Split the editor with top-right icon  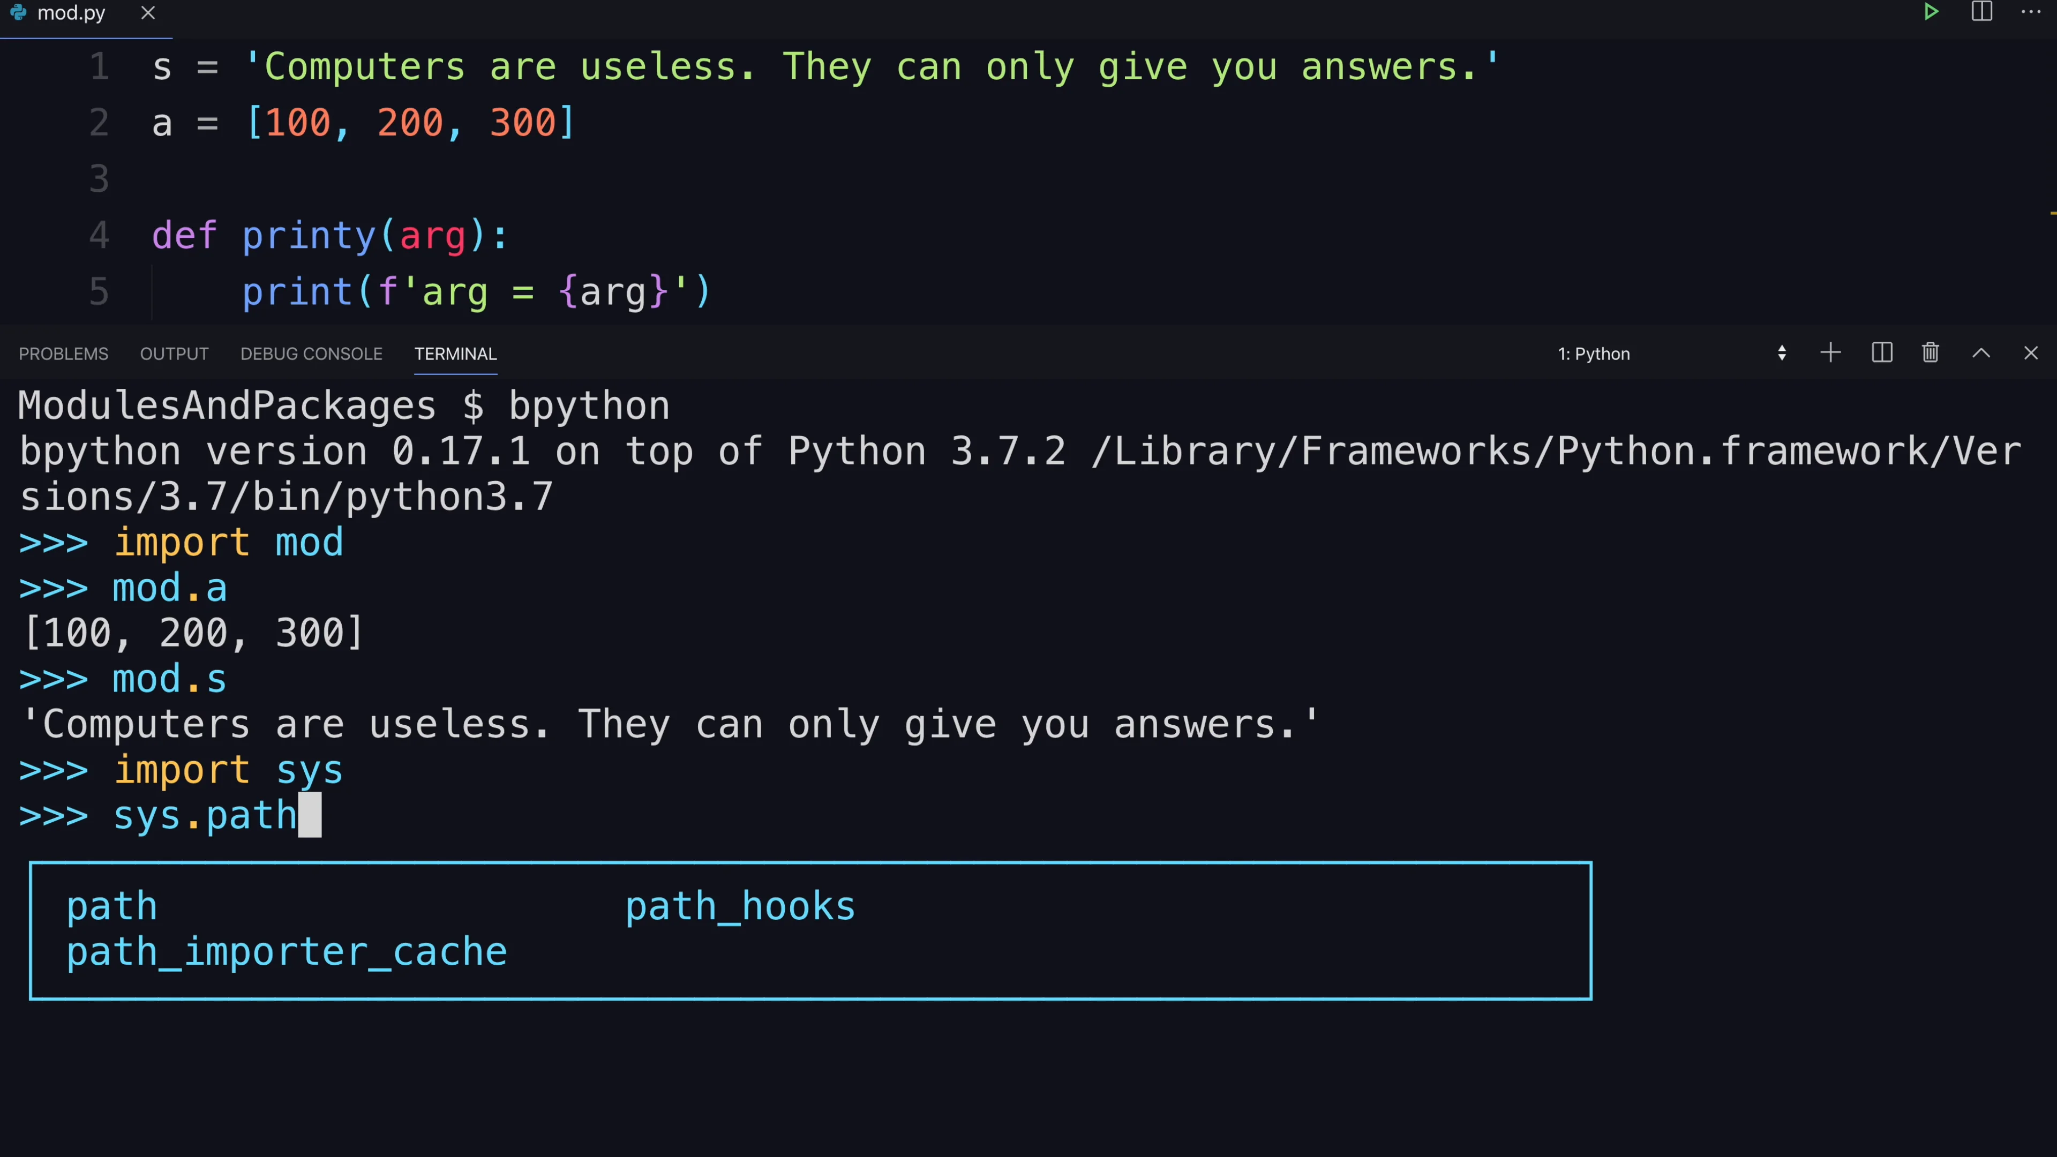coord(1982,12)
